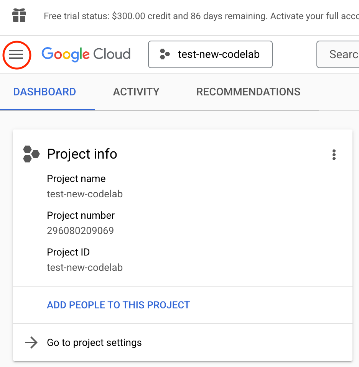Image resolution: width=359 pixels, height=367 pixels.
Task: Click the Project number label
Action: pyautogui.click(x=81, y=216)
